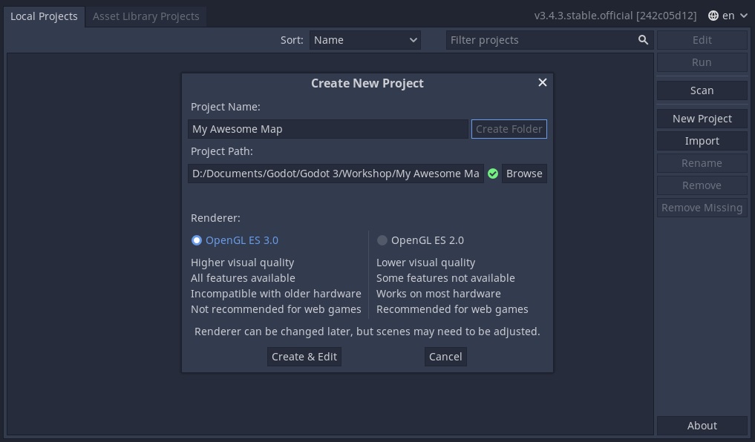Viewport: 755px width, 442px height.
Task: Click the green path valid checkmark icon
Action: point(493,174)
